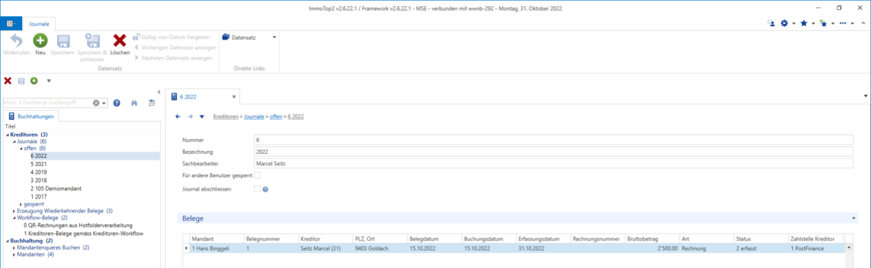Image resolution: width=871 pixels, height=268 pixels.
Task: Select journal 5 2021 in tree
Action: 39,163
